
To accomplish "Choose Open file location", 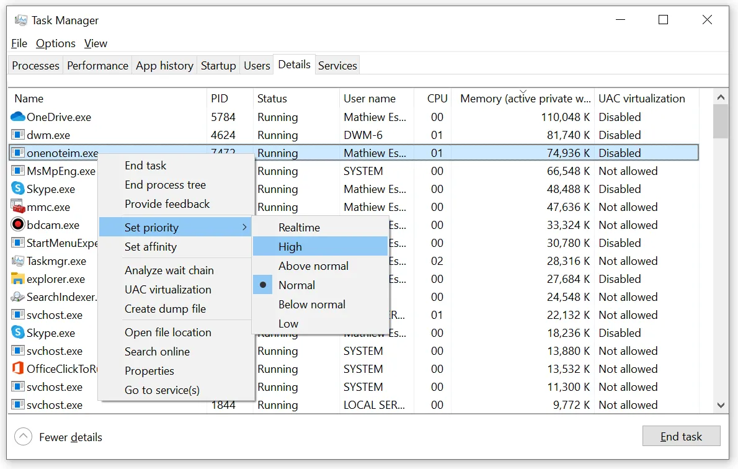I will click(175, 333).
